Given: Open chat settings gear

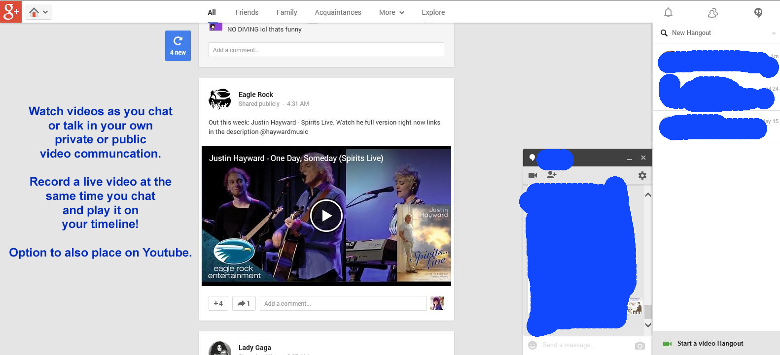Looking at the screenshot, I should coord(642,175).
